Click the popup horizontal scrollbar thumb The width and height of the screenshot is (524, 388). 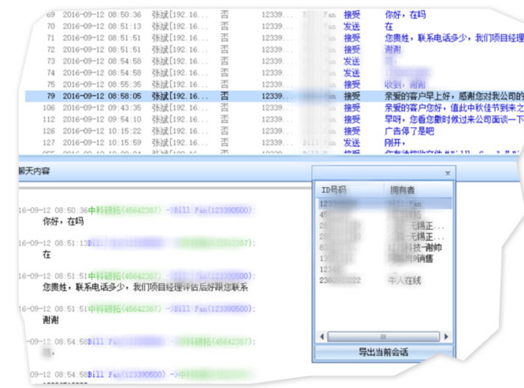pos(383,336)
